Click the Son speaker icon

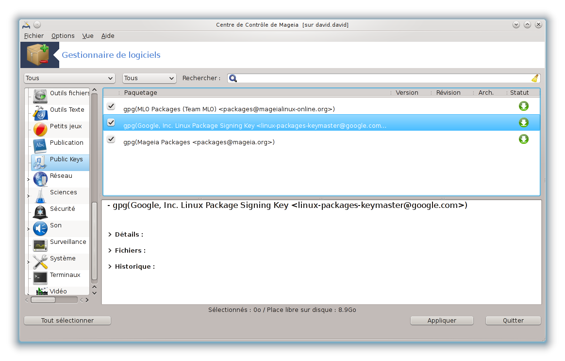tap(40, 228)
